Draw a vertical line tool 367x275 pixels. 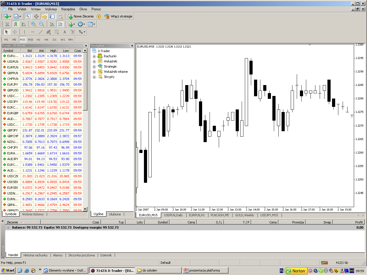click(x=24, y=32)
